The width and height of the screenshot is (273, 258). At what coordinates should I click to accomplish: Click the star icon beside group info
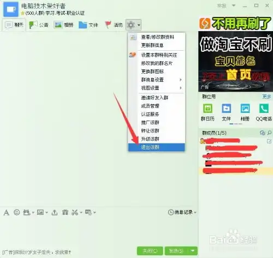coord(23,13)
